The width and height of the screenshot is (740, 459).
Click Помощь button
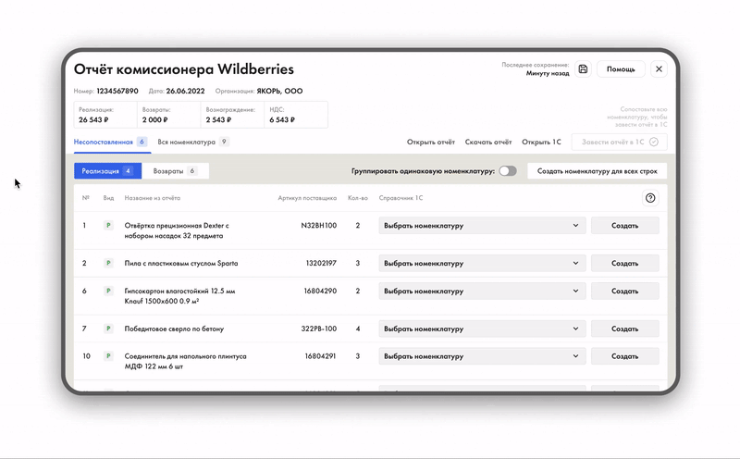tap(621, 69)
